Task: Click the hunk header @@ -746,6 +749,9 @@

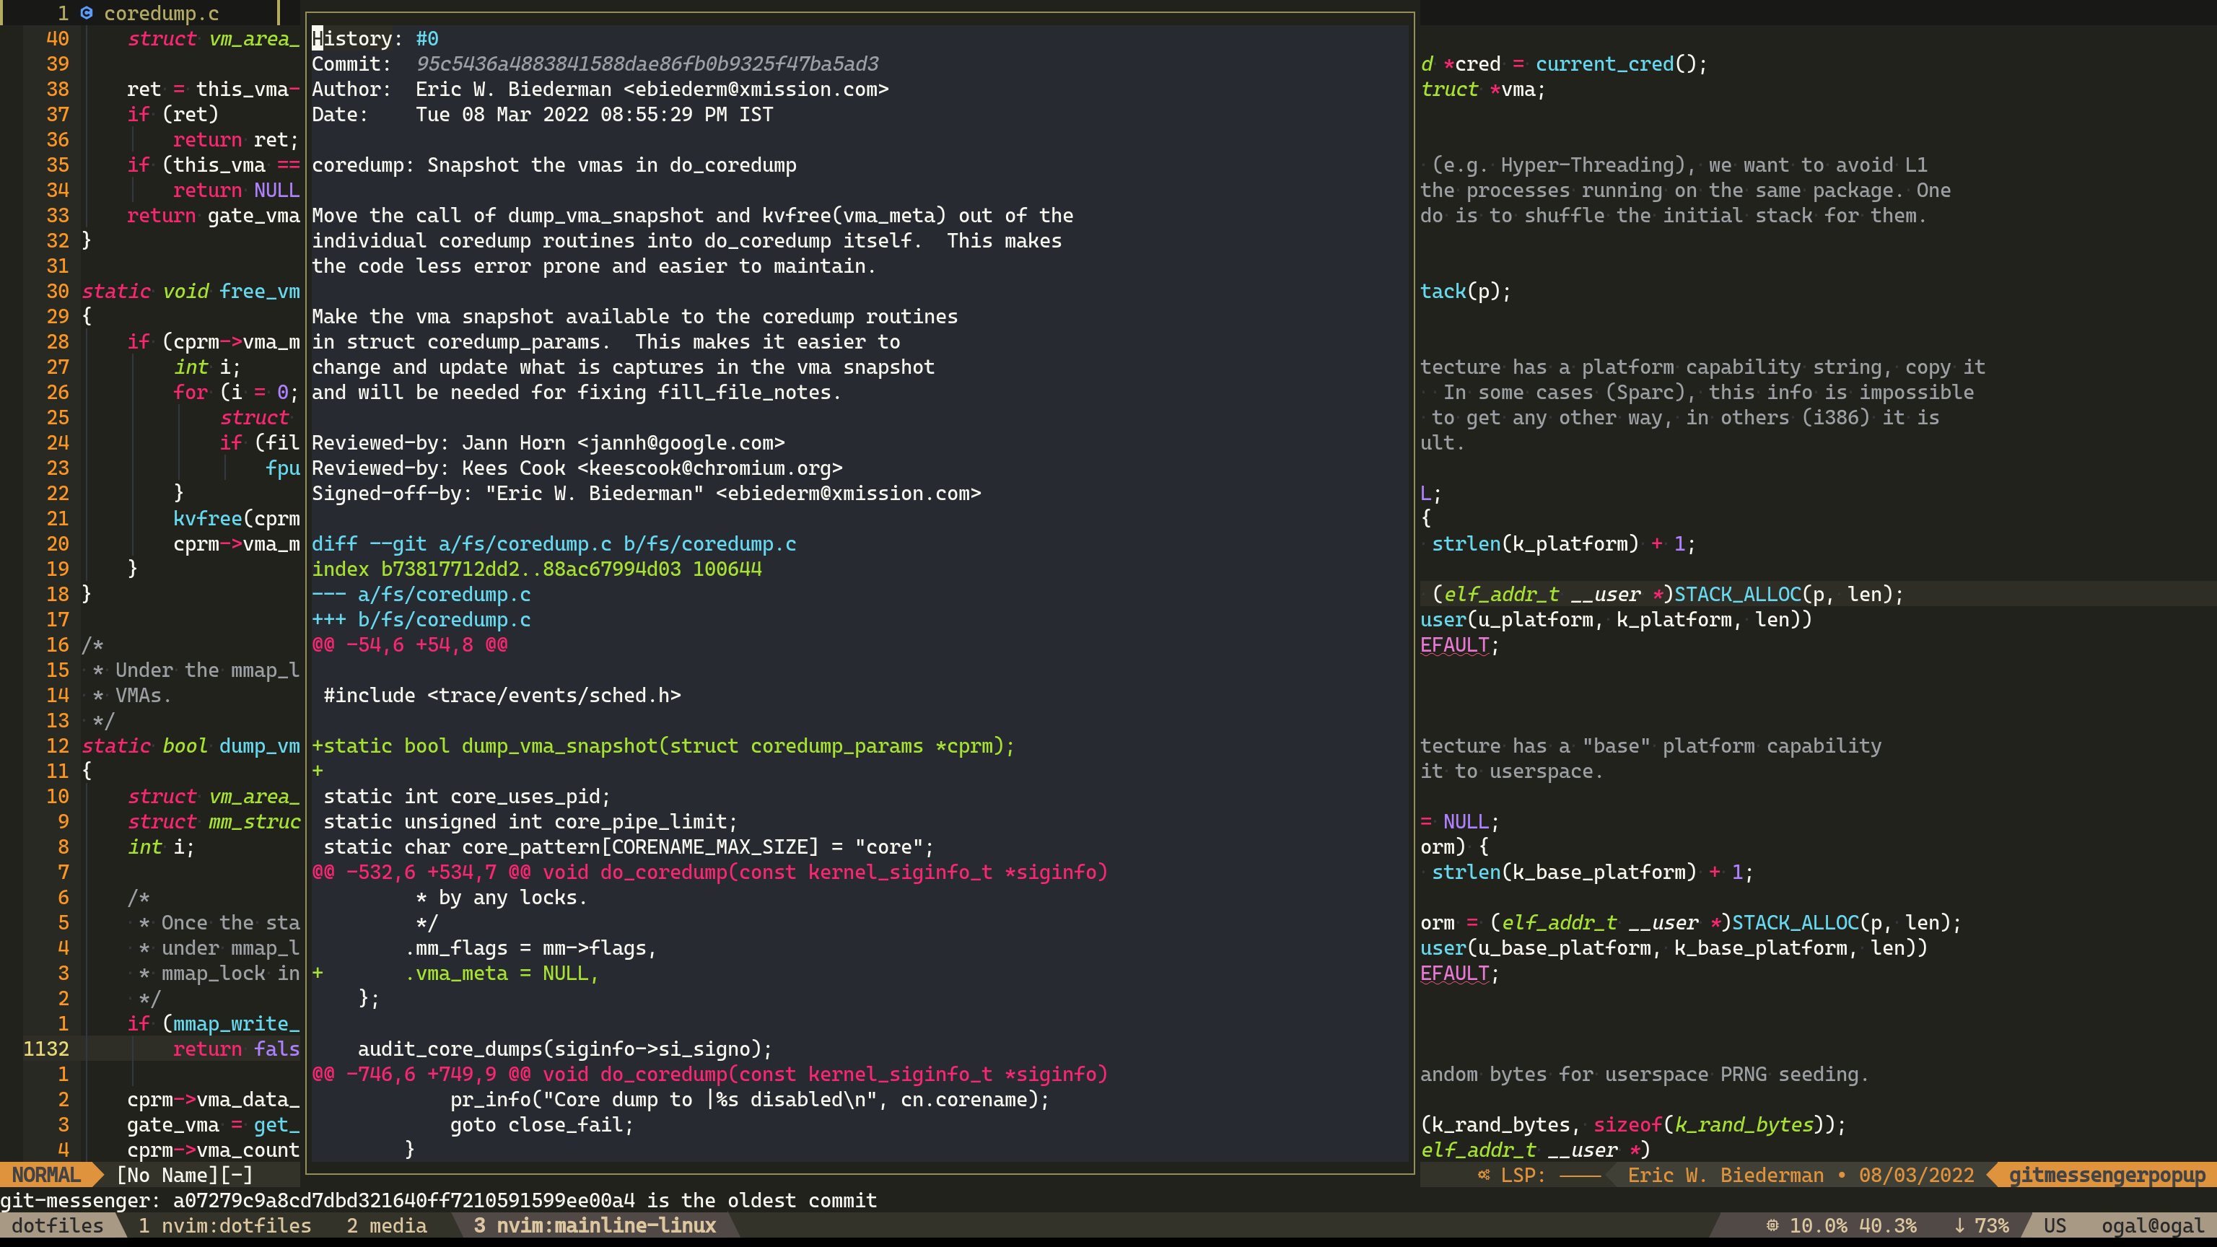Action: coord(709,1074)
